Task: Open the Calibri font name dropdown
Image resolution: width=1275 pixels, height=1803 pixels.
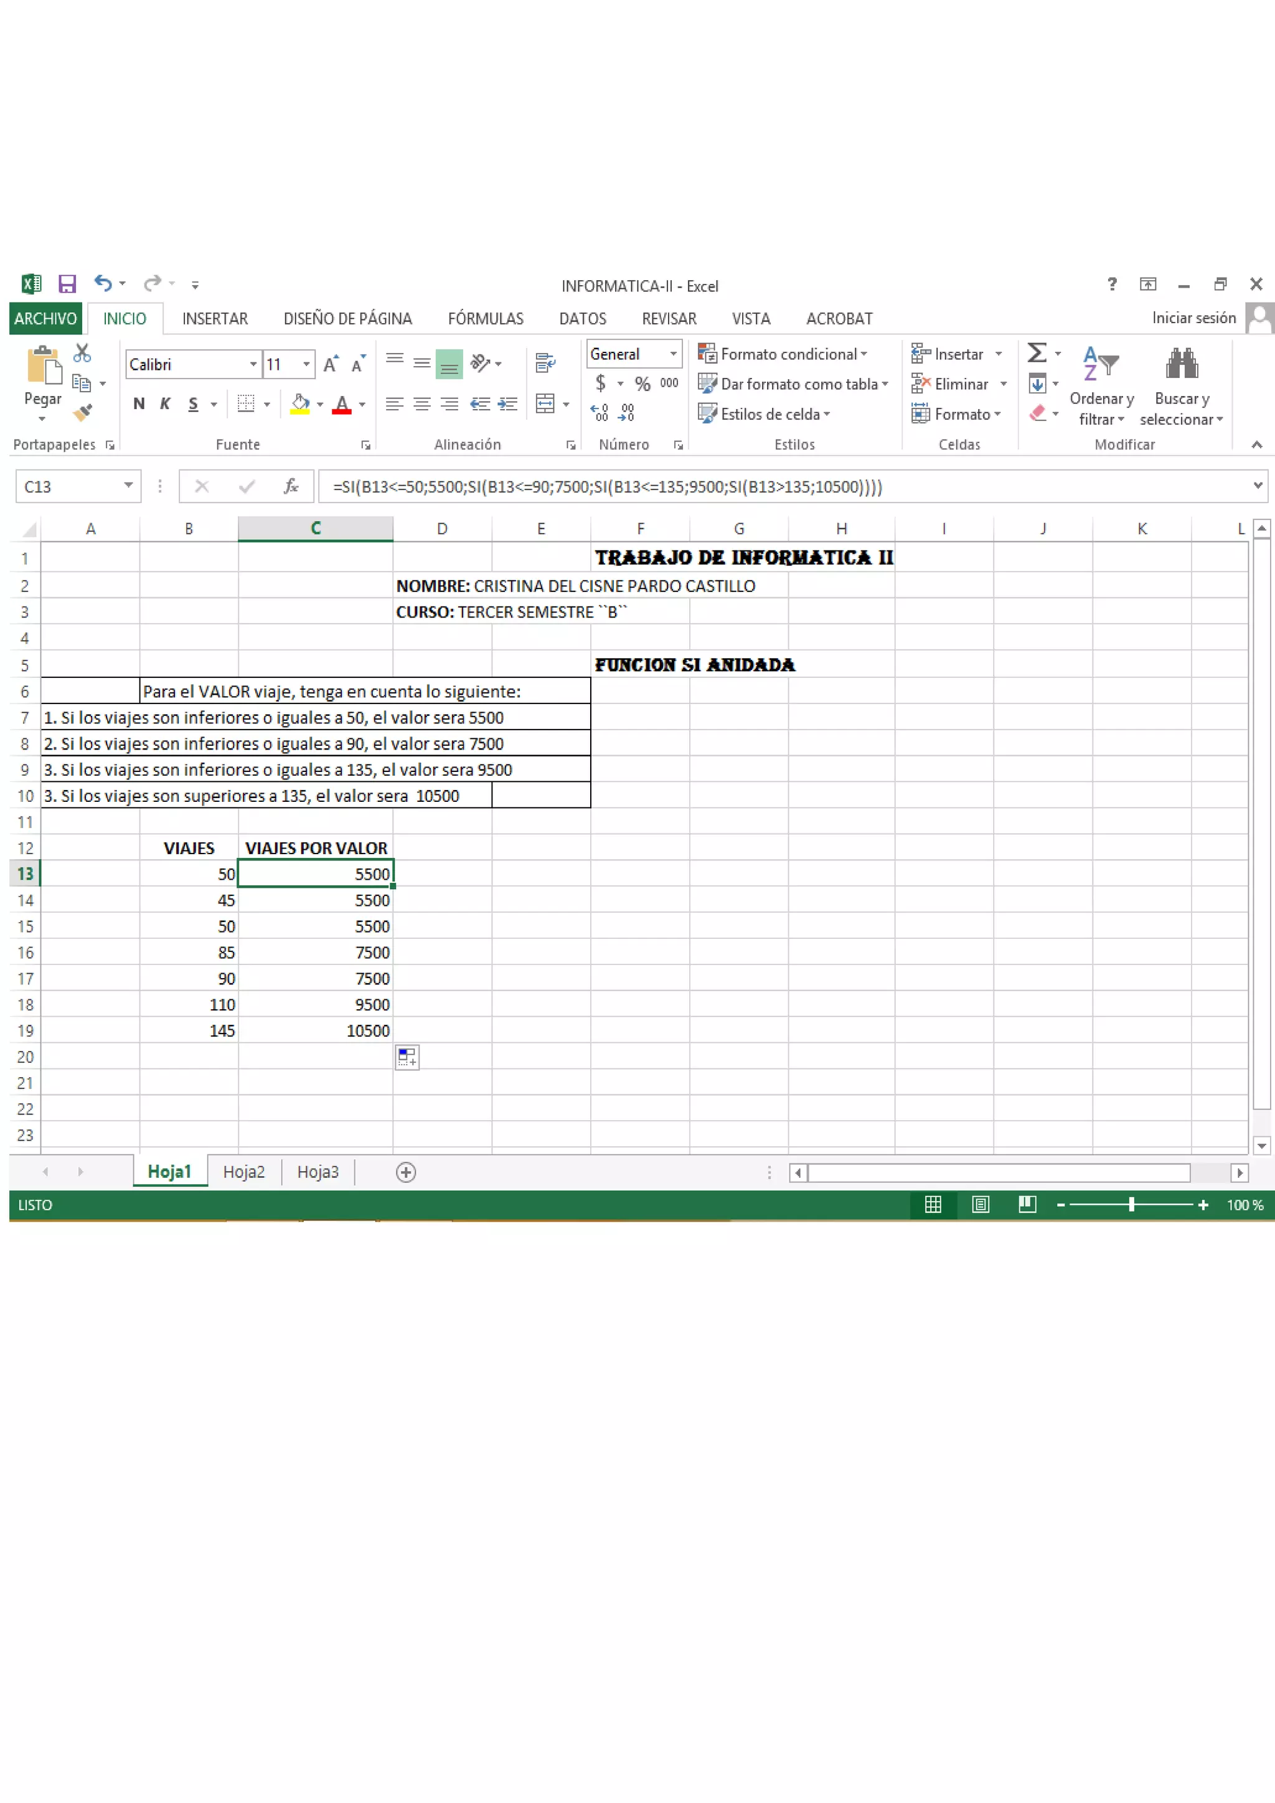Action: click(253, 364)
